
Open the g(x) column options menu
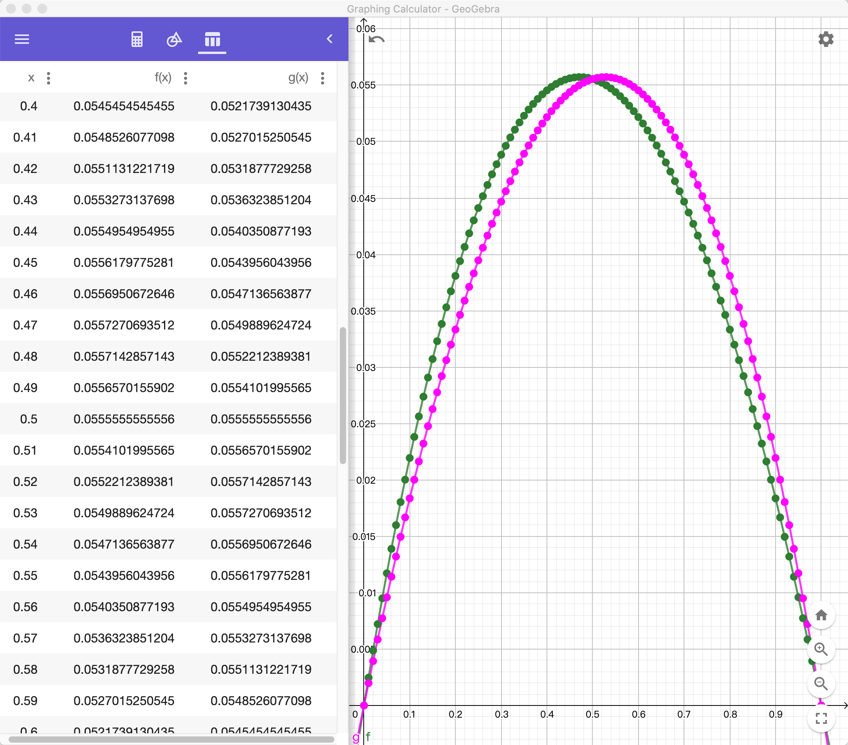(322, 78)
